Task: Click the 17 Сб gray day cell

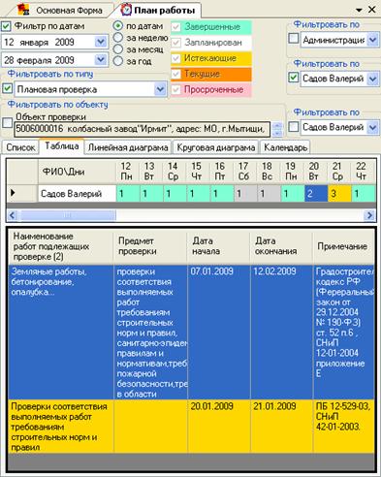Action: coord(245,194)
